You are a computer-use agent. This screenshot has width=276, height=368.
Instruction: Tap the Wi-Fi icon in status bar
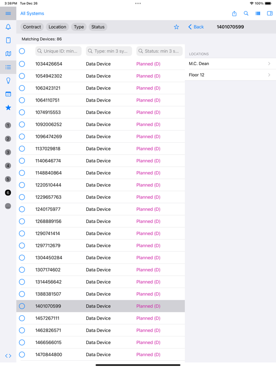click(x=252, y=3)
